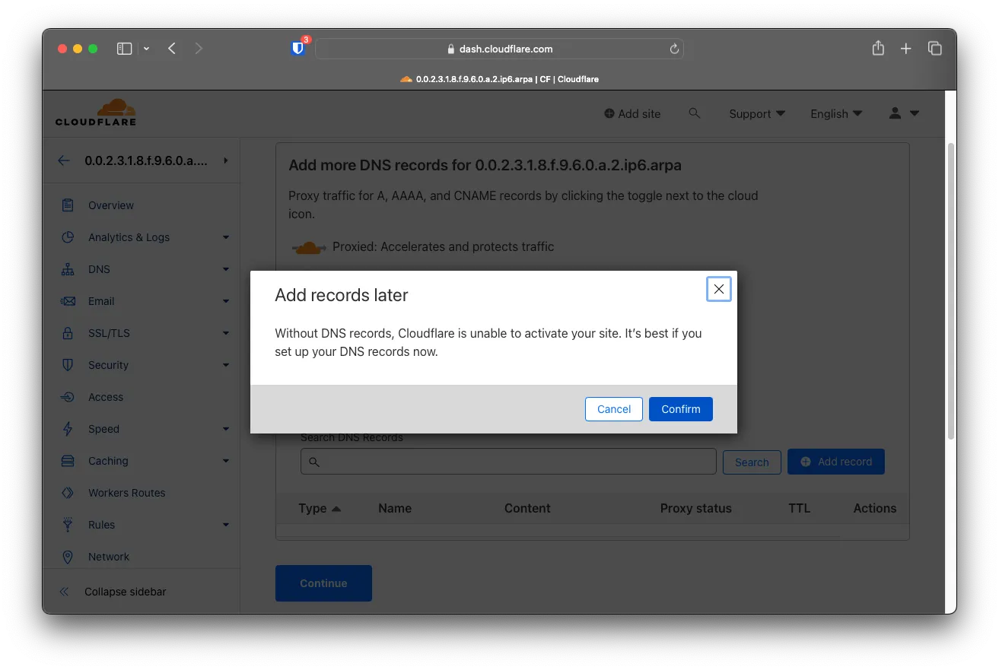
Task: Open Workers Routes in sidebar
Action: coord(126,493)
